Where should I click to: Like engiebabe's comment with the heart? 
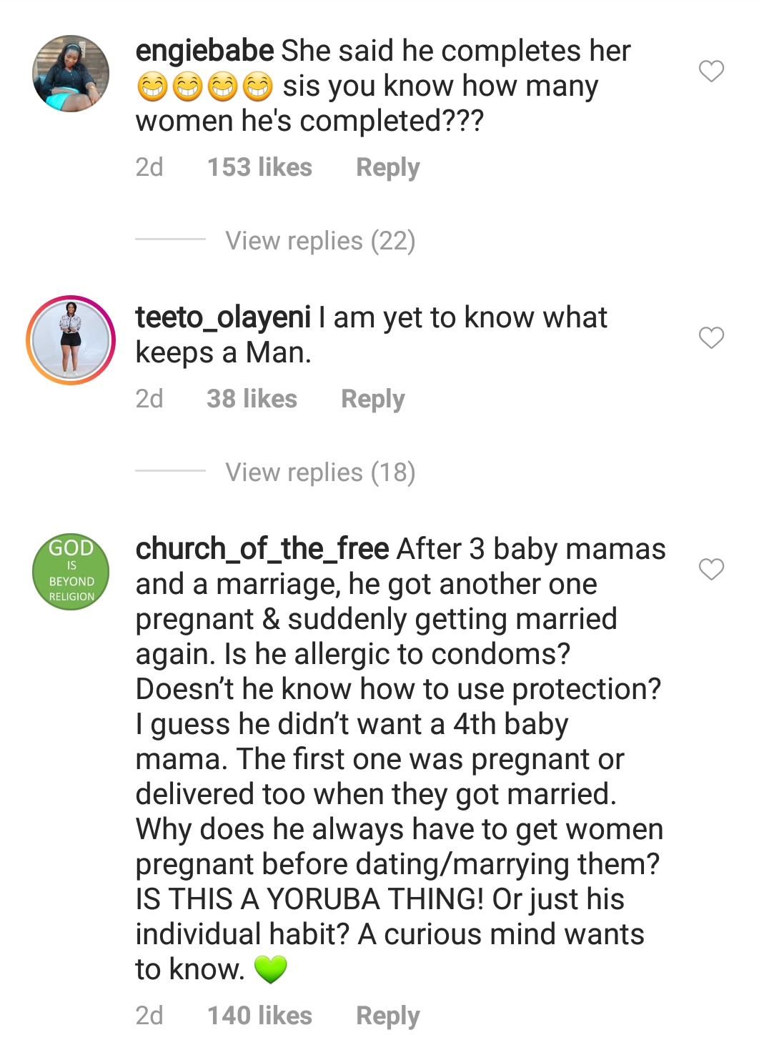[x=711, y=71]
